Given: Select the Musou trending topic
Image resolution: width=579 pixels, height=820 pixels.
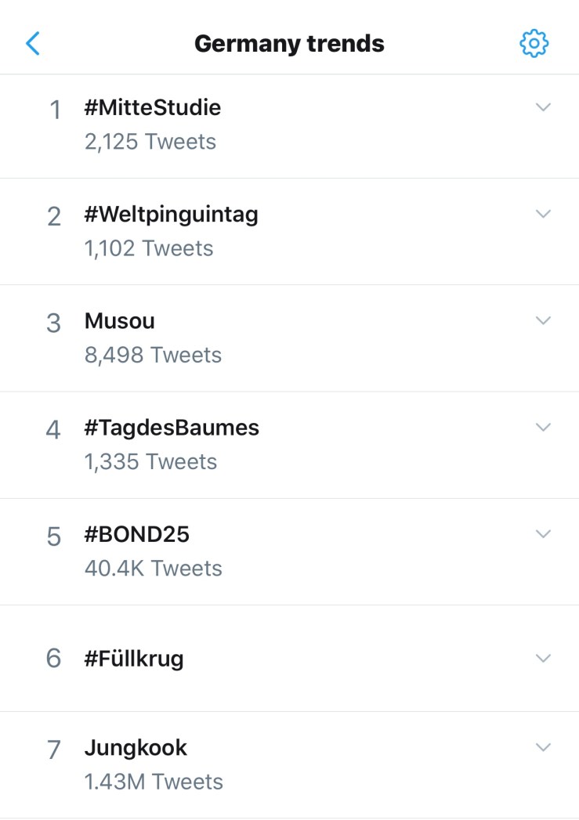Looking at the screenshot, I should coord(120,321).
